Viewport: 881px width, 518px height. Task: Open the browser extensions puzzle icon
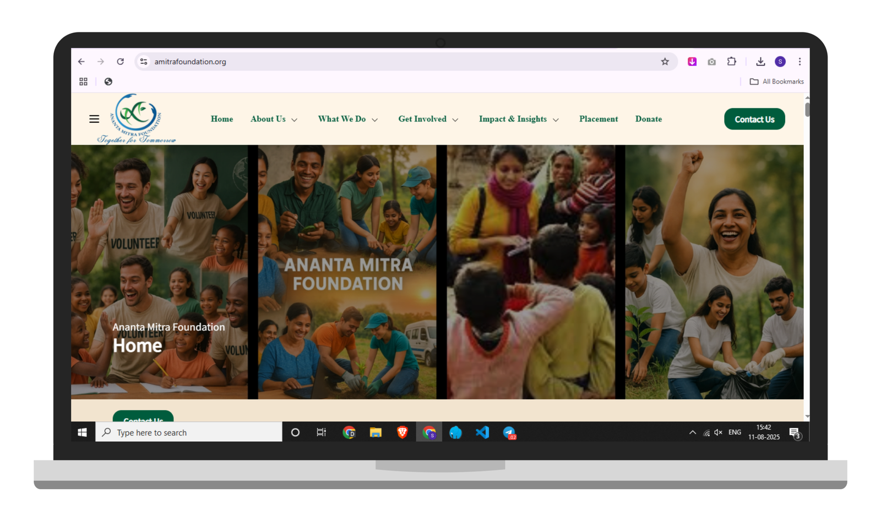[731, 62]
